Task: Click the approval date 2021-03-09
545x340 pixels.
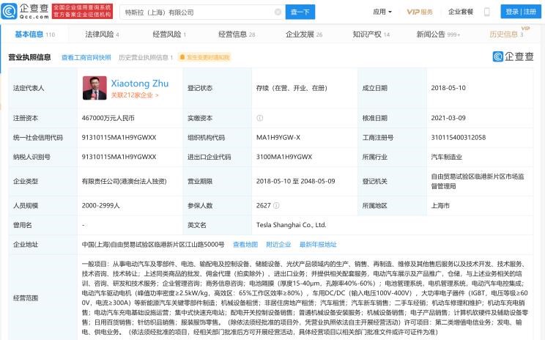Action: pyautogui.click(x=448, y=118)
